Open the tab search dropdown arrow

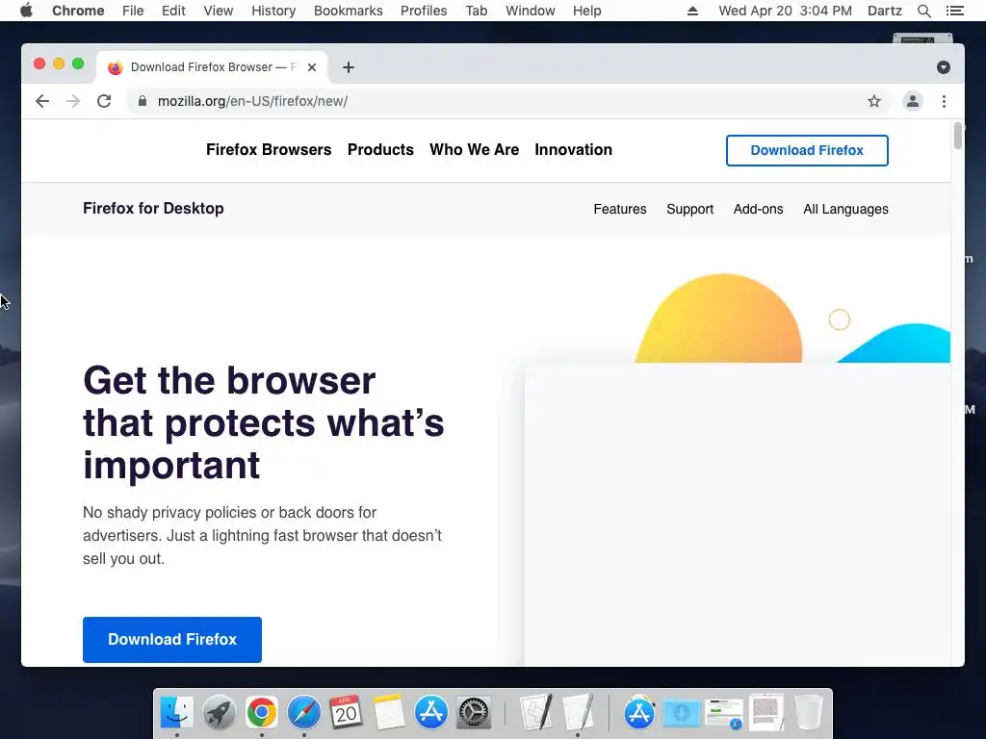944,67
